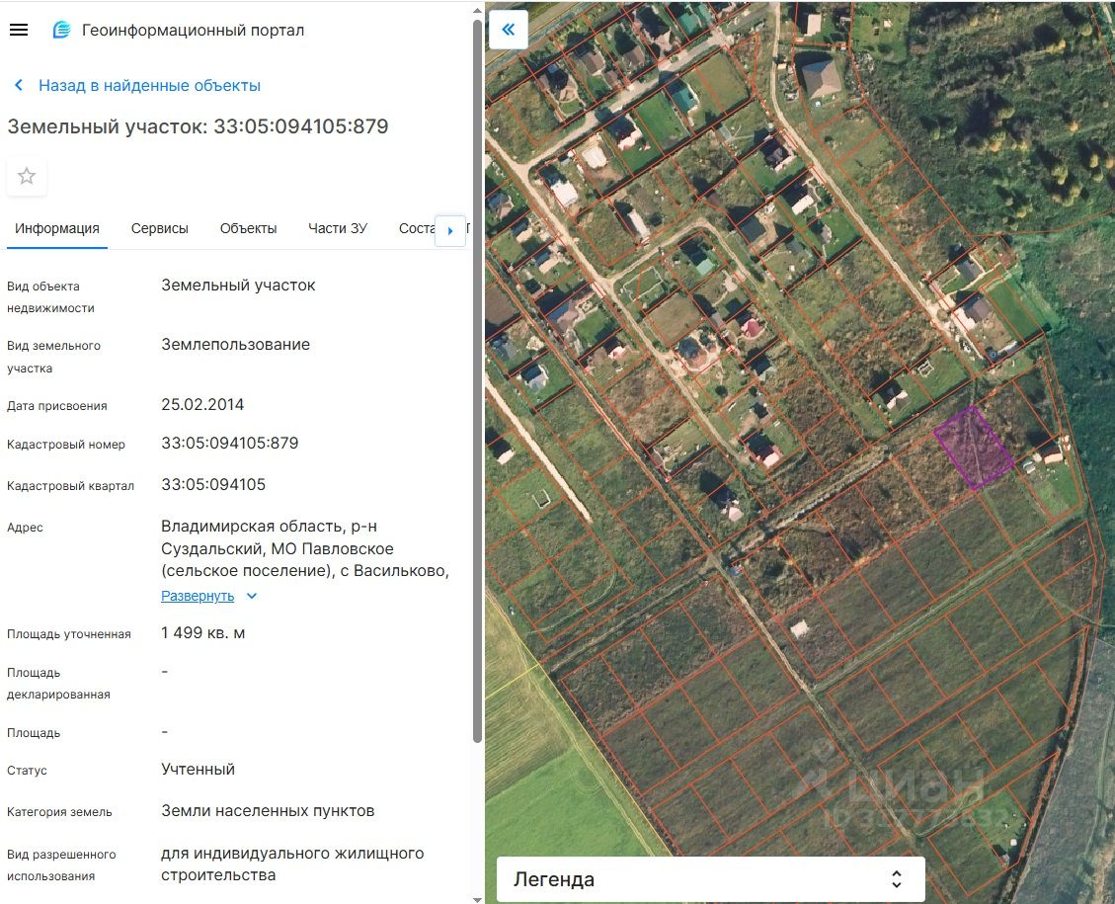The width and height of the screenshot is (1115, 904).
Task: Click the panel scrollbar up arrow
Action: [x=477, y=9]
